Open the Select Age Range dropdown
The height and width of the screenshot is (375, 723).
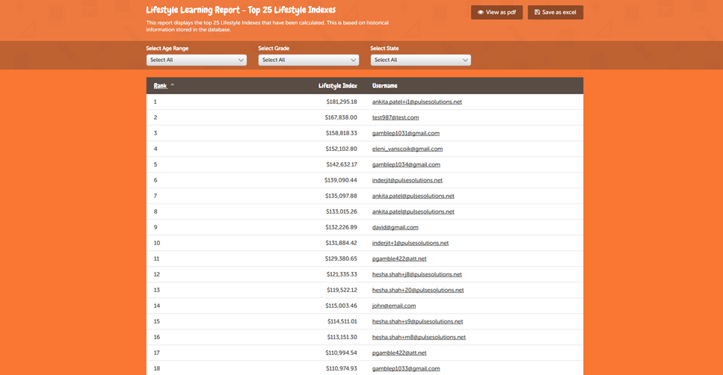(x=196, y=60)
